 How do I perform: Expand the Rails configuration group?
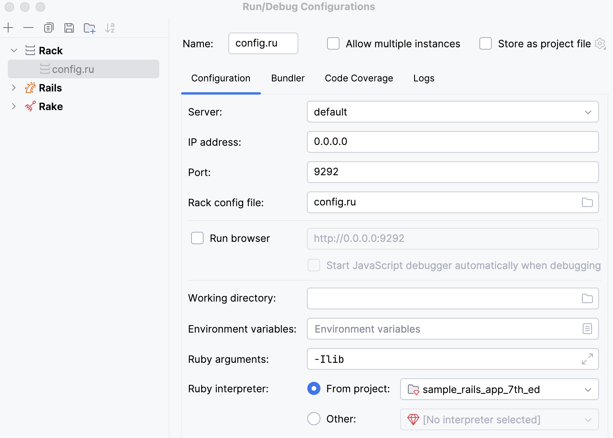(x=14, y=88)
